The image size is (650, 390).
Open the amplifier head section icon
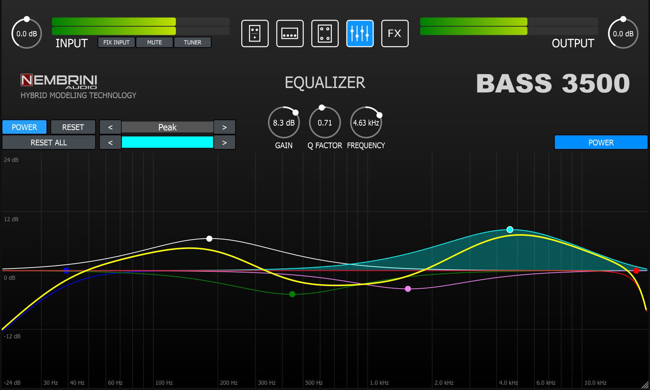(290, 34)
